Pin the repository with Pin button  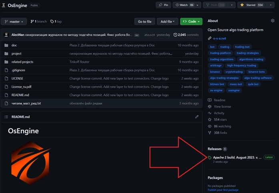click(163, 5)
